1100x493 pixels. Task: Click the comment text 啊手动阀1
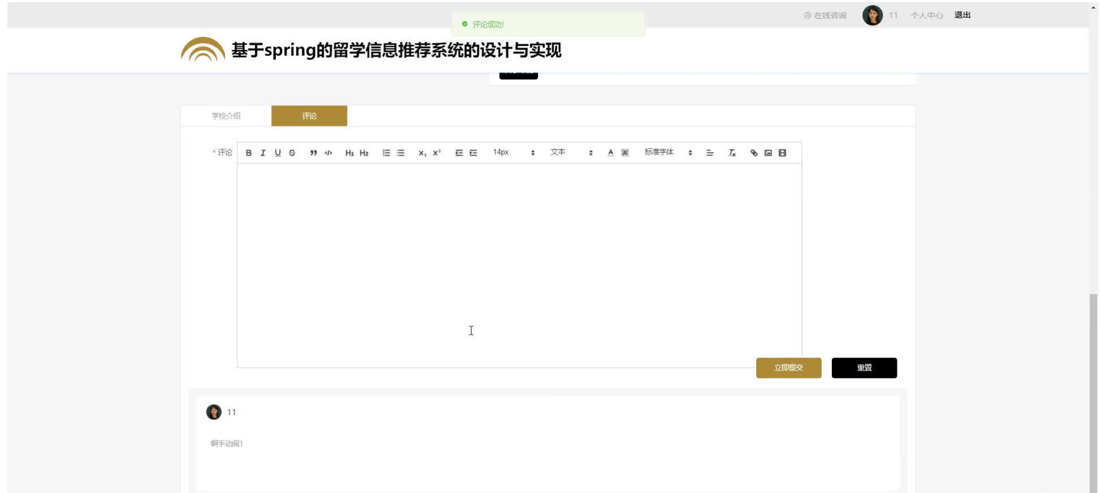tap(227, 444)
